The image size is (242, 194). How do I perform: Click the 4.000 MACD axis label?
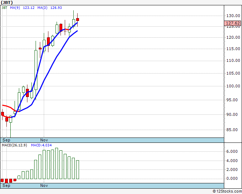[x=232, y=161]
